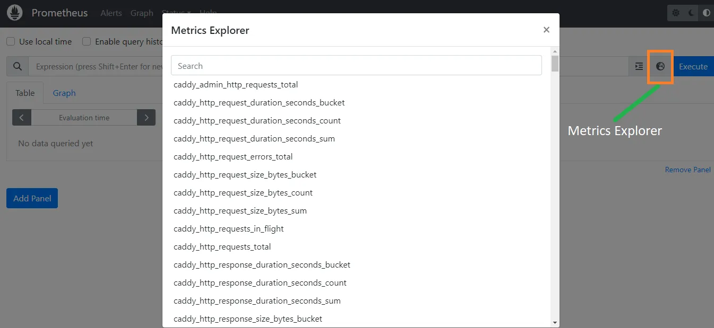Close the Metrics Explorer dialog

(x=546, y=30)
